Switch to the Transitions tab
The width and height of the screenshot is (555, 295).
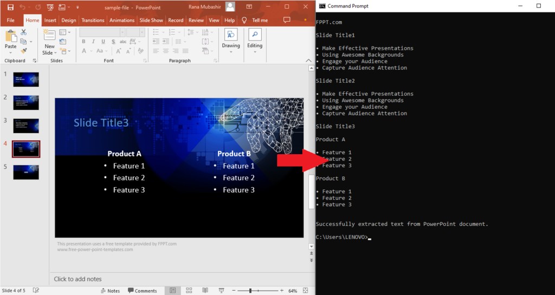93,20
